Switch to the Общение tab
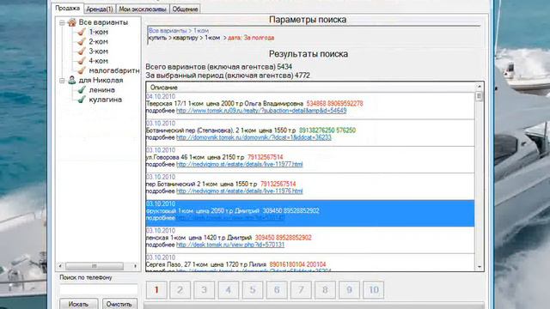Viewport: 550px width, 309px height. [186, 9]
